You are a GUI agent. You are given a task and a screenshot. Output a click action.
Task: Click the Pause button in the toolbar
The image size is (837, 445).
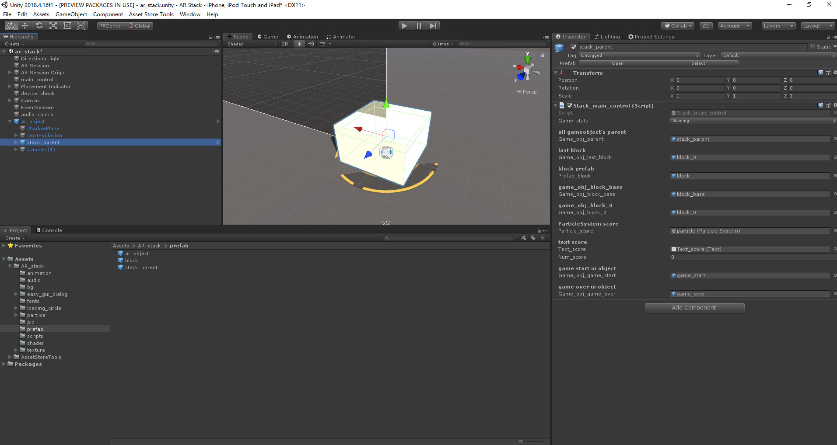419,25
